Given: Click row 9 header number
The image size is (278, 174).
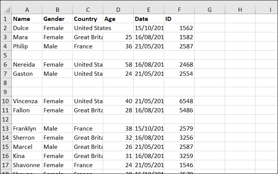Looking at the screenshot, I should pos(6,92).
